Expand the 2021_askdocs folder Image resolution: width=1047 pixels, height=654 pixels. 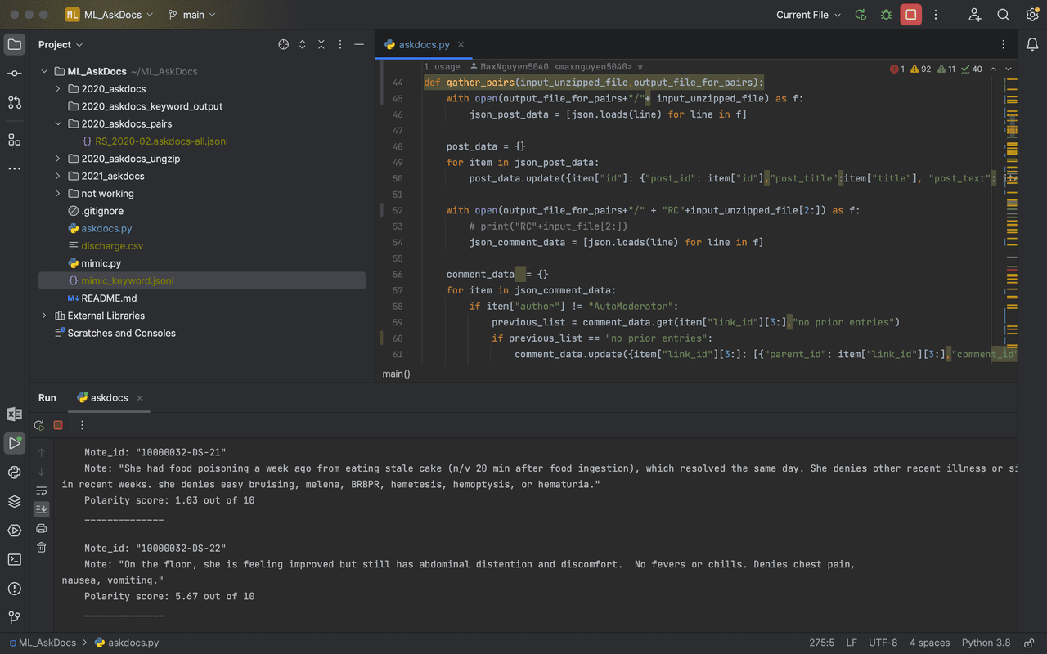58,176
